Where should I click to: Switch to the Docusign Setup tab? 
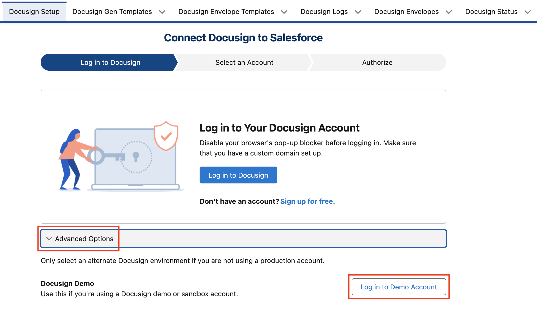(x=34, y=11)
